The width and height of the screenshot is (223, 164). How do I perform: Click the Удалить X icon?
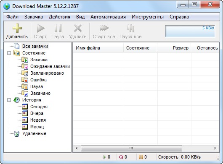click(78, 28)
